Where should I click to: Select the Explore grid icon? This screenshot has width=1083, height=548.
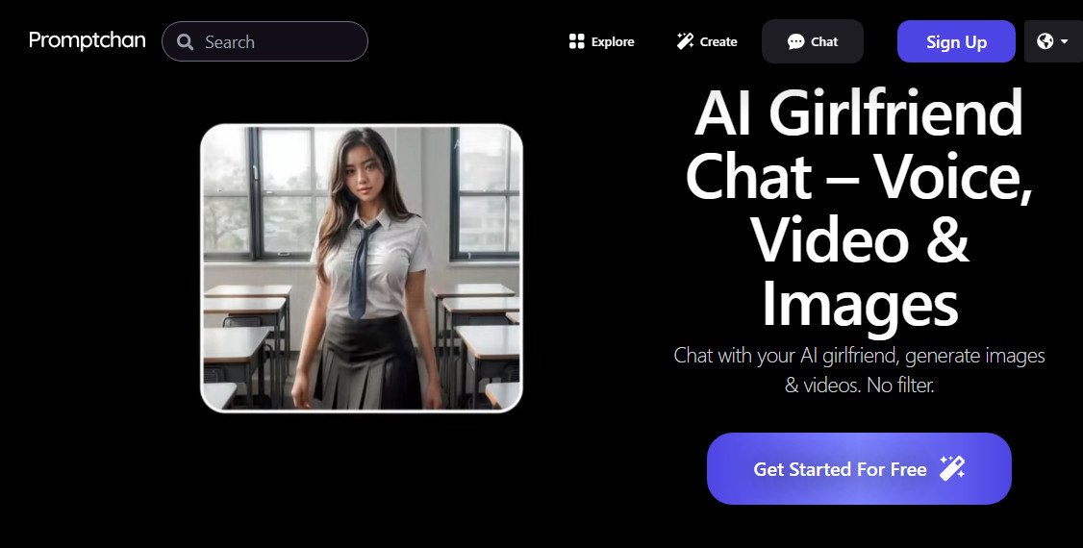(576, 42)
